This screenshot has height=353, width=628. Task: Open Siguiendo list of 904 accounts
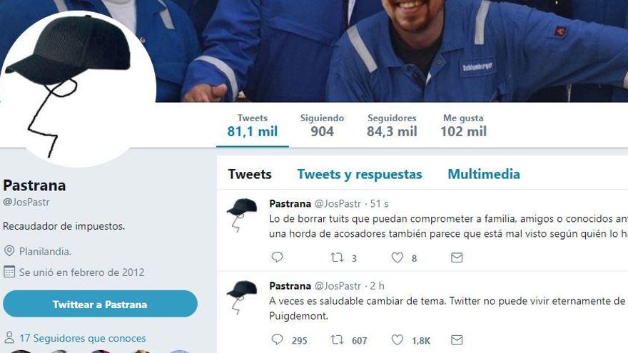point(322,126)
